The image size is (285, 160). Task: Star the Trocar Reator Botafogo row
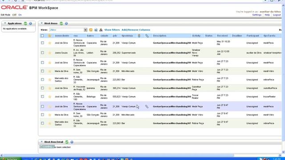pos(49,97)
